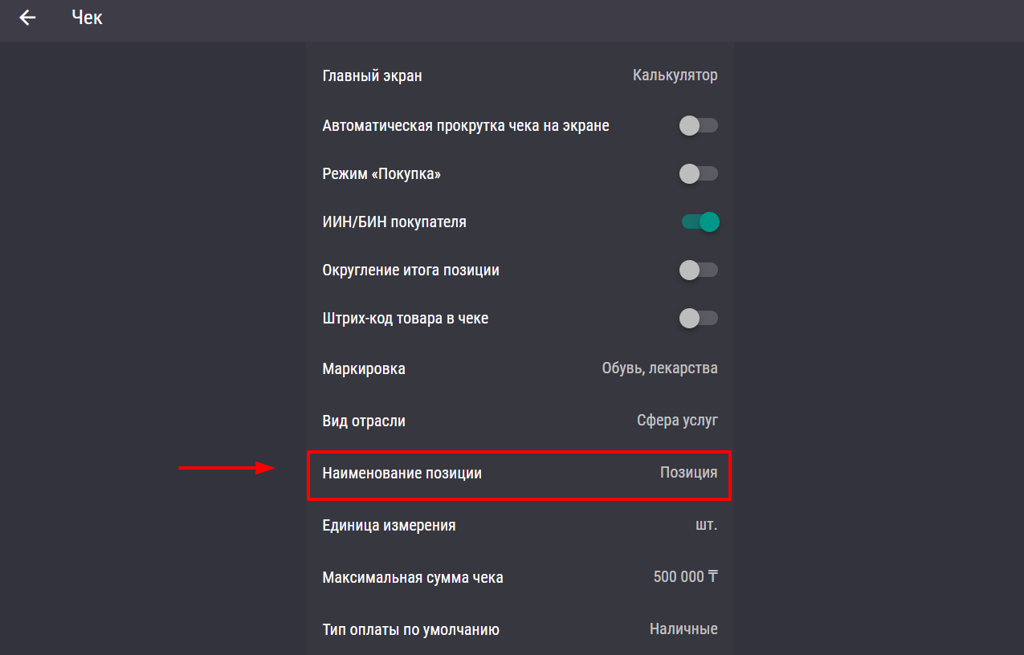Turn on Округление итога позиции switch
1024x655 pixels.
(699, 270)
